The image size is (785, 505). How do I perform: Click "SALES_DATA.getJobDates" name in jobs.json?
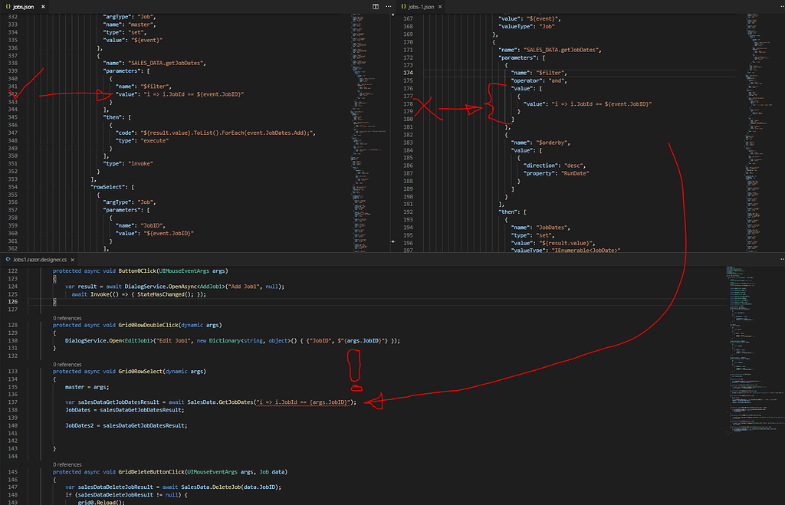[x=166, y=64]
